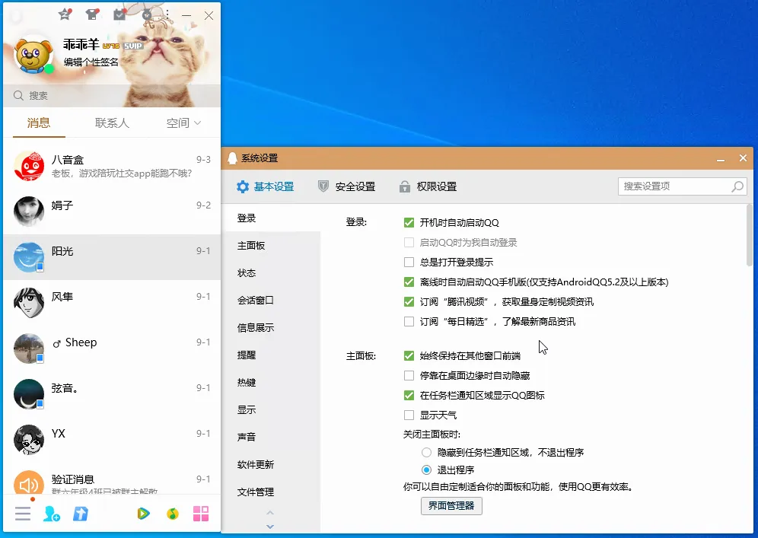Screen dimensions: 758x538
Task: Click the calendar check-in icon
Action: pos(119,14)
